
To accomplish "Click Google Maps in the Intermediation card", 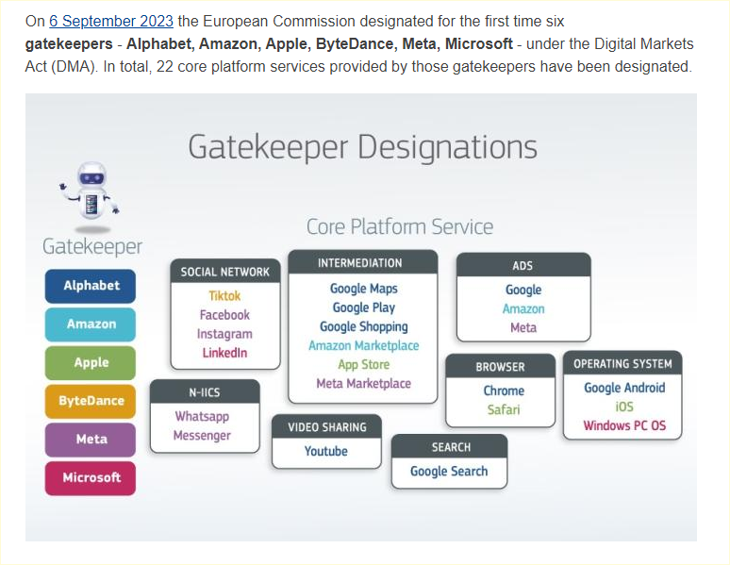I will [364, 289].
